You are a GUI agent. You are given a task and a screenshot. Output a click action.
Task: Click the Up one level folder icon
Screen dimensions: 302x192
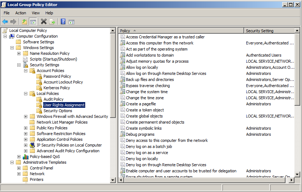tap(24, 22)
